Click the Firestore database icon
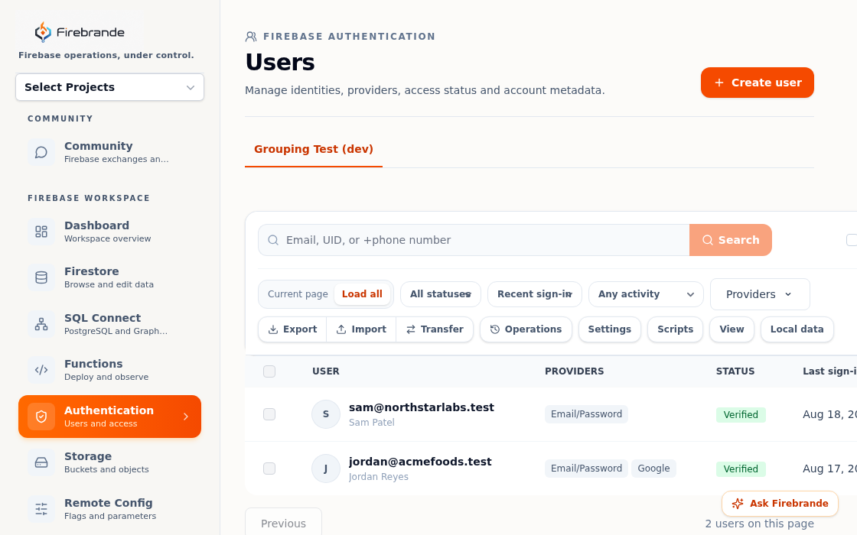The width and height of the screenshot is (857, 535). [x=41, y=277]
